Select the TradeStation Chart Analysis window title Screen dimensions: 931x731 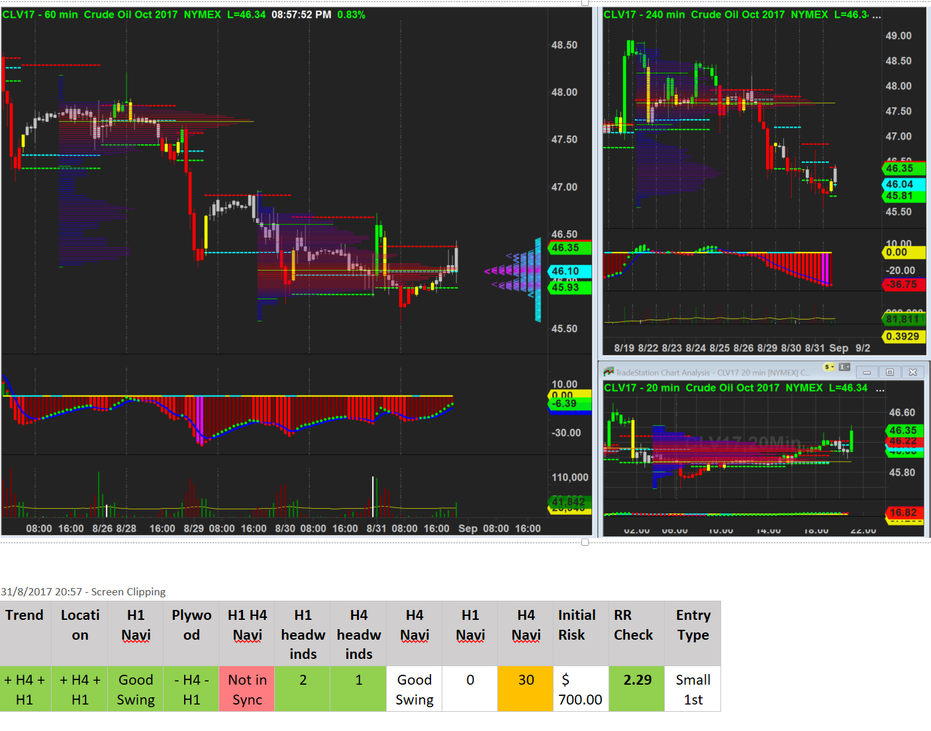pyautogui.click(x=713, y=373)
